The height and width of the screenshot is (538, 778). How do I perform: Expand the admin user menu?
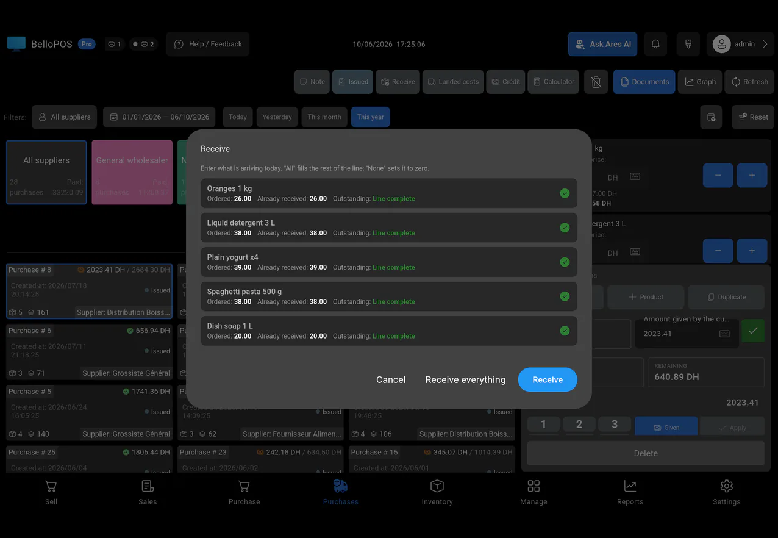tap(741, 44)
